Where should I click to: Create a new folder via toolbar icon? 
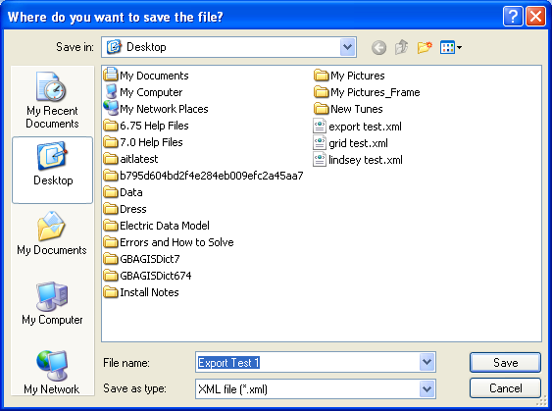click(425, 47)
